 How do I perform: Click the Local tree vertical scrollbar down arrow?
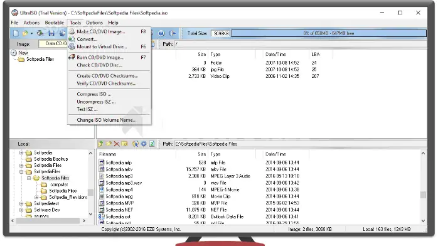[x=90, y=214]
